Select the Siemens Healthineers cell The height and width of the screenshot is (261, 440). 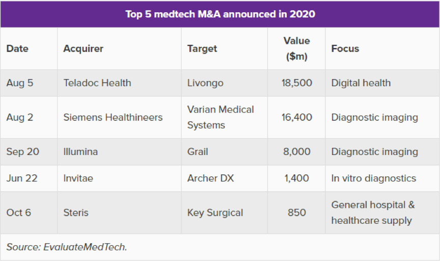click(113, 117)
